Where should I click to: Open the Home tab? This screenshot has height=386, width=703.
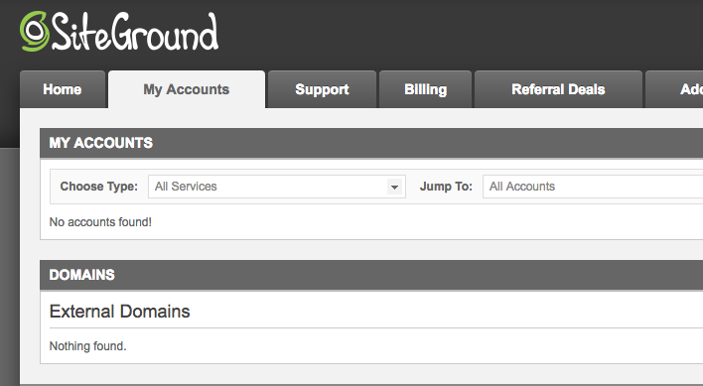pos(63,89)
